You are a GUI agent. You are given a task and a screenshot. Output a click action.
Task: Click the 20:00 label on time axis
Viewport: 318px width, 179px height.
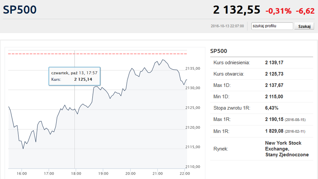(130, 173)
